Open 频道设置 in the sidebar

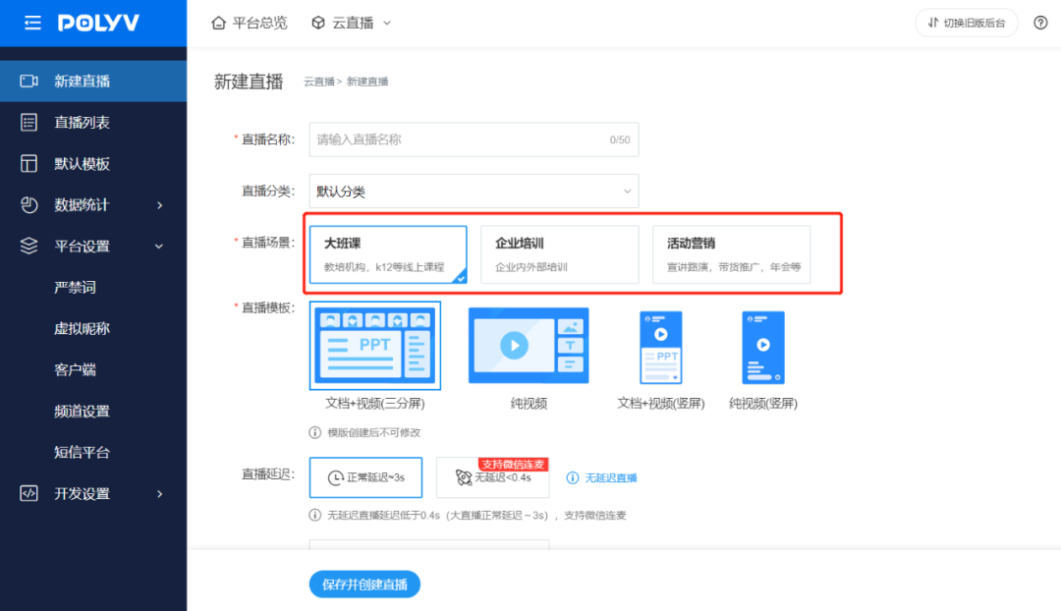point(82,412)
